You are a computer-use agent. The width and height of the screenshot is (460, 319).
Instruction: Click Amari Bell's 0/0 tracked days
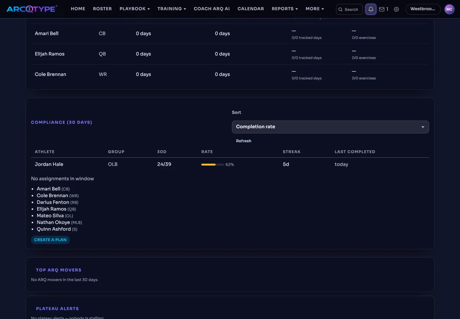click(x=306, y=38)
